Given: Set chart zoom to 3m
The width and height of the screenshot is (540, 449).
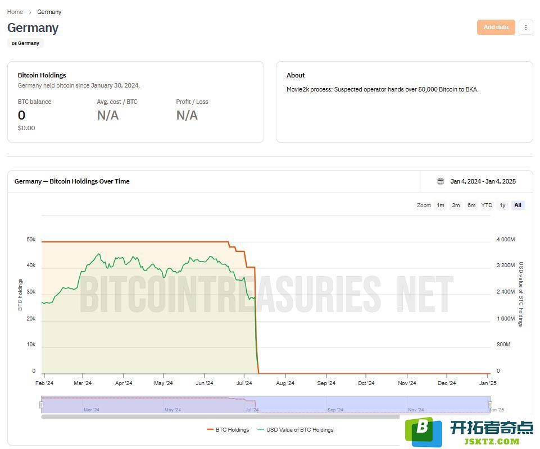Looking at the screenshot, I should point(456,205).
